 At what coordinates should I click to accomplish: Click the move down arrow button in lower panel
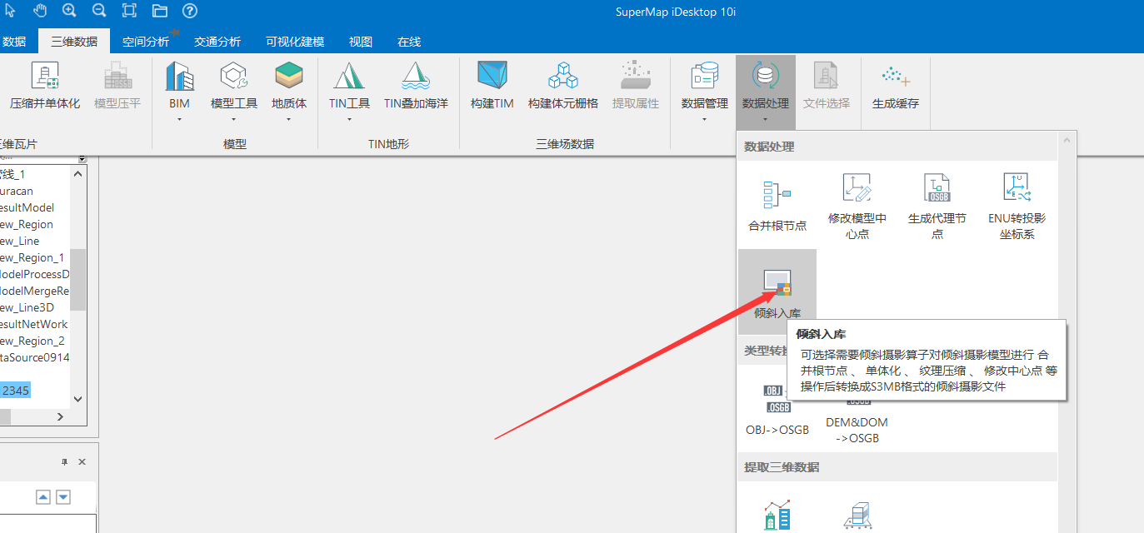tap(62, 497)
